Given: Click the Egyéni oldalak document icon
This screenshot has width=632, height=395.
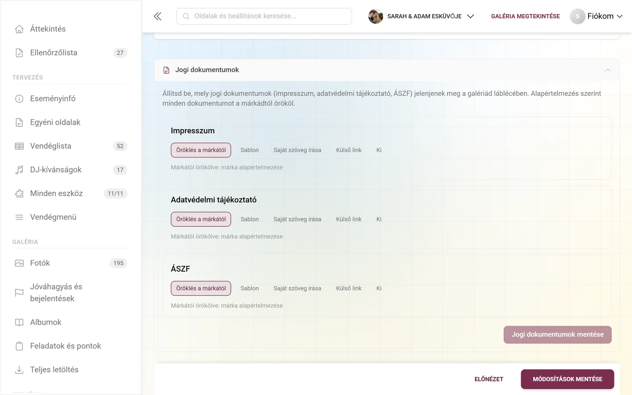Looking at the screenshot, I should pos(19,122).
